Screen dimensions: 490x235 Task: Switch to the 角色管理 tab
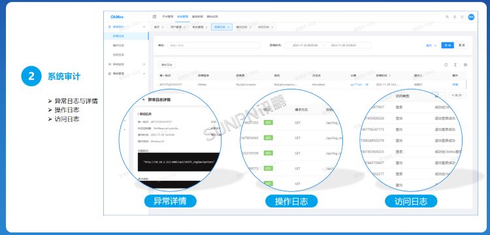pos(198,27)
